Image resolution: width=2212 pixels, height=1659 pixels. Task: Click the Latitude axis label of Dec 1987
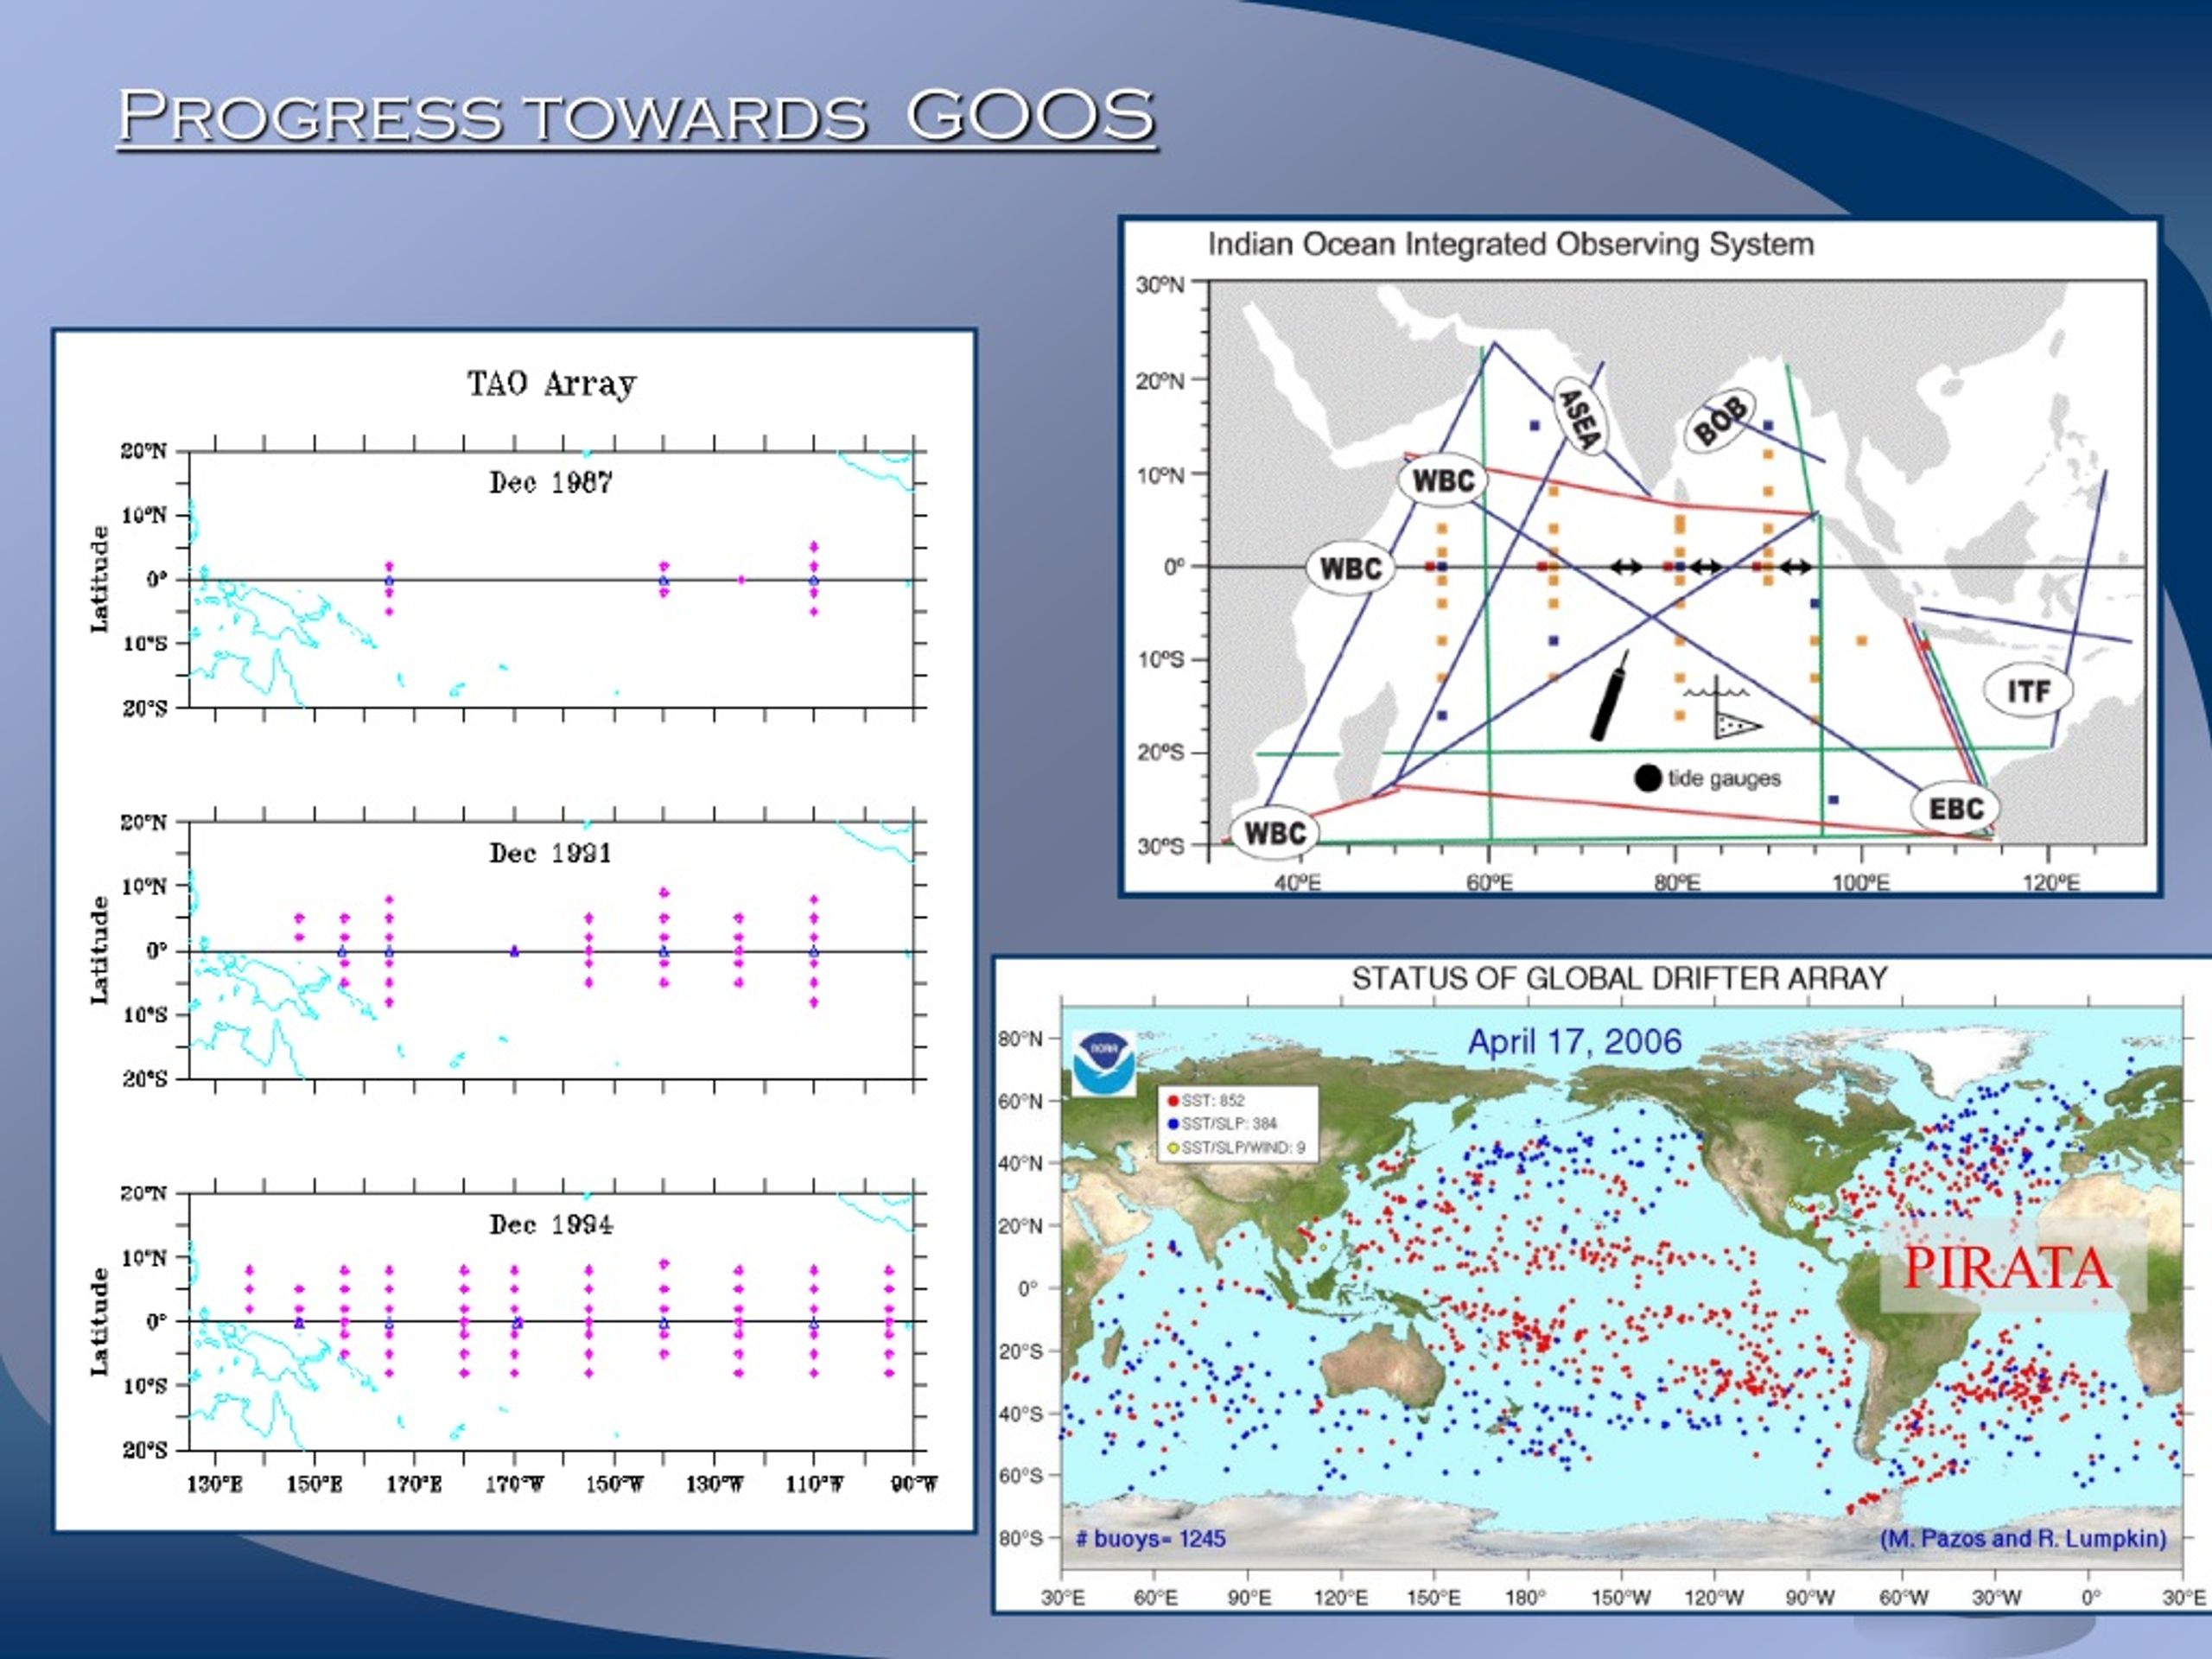coord(99,579)
